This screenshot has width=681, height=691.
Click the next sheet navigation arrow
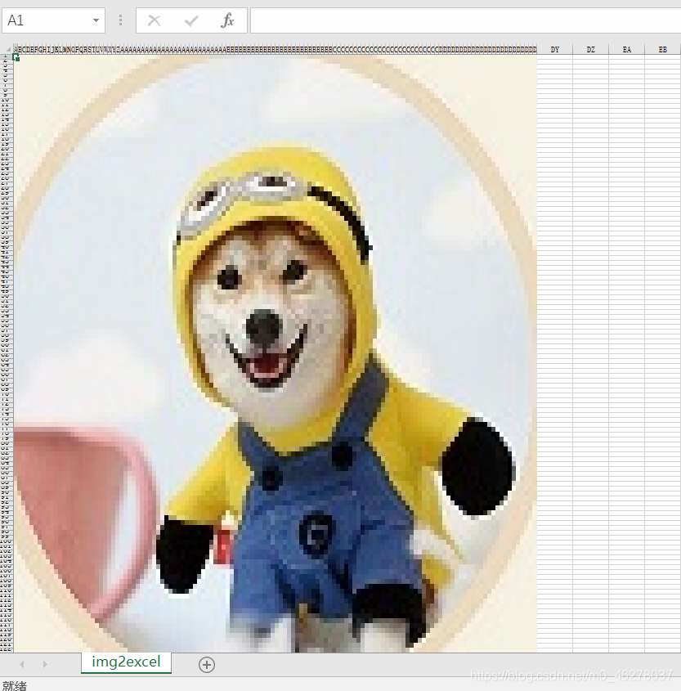click(44, 665)
